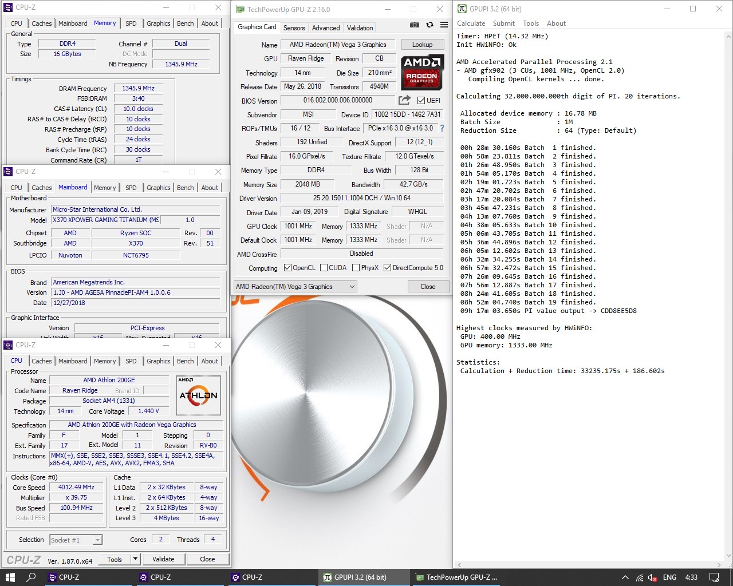Open the GPU-Z hamburger menu
This screenshot has width=733, height=586.
coord(444,25)
